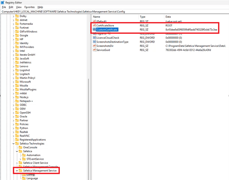Select the IM Providers folder icon
The width and height of the screenshot is (229, 180).
(17, 47)
